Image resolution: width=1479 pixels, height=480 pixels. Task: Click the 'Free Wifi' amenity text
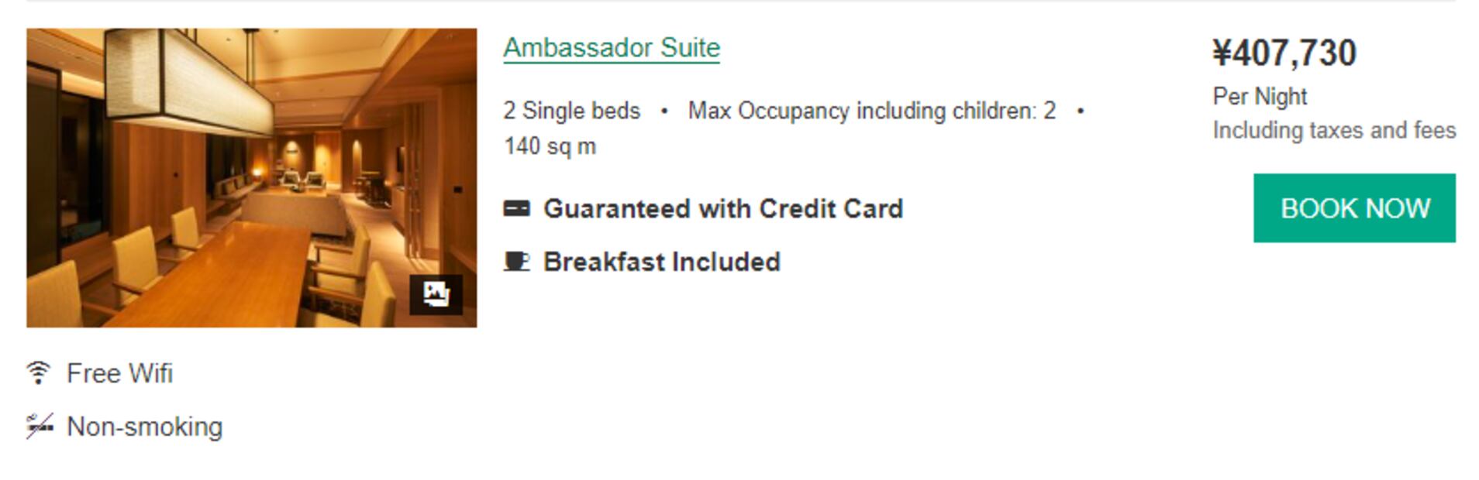[119, 373]
